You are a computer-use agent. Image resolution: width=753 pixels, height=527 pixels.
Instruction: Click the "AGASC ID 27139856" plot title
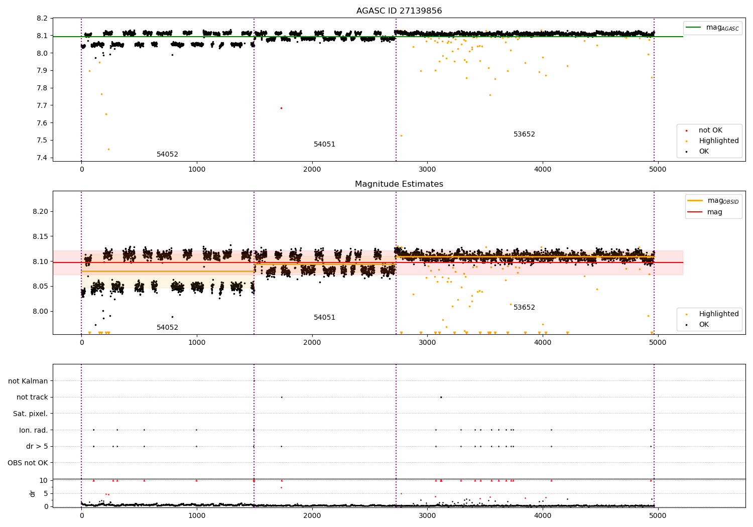399,11
